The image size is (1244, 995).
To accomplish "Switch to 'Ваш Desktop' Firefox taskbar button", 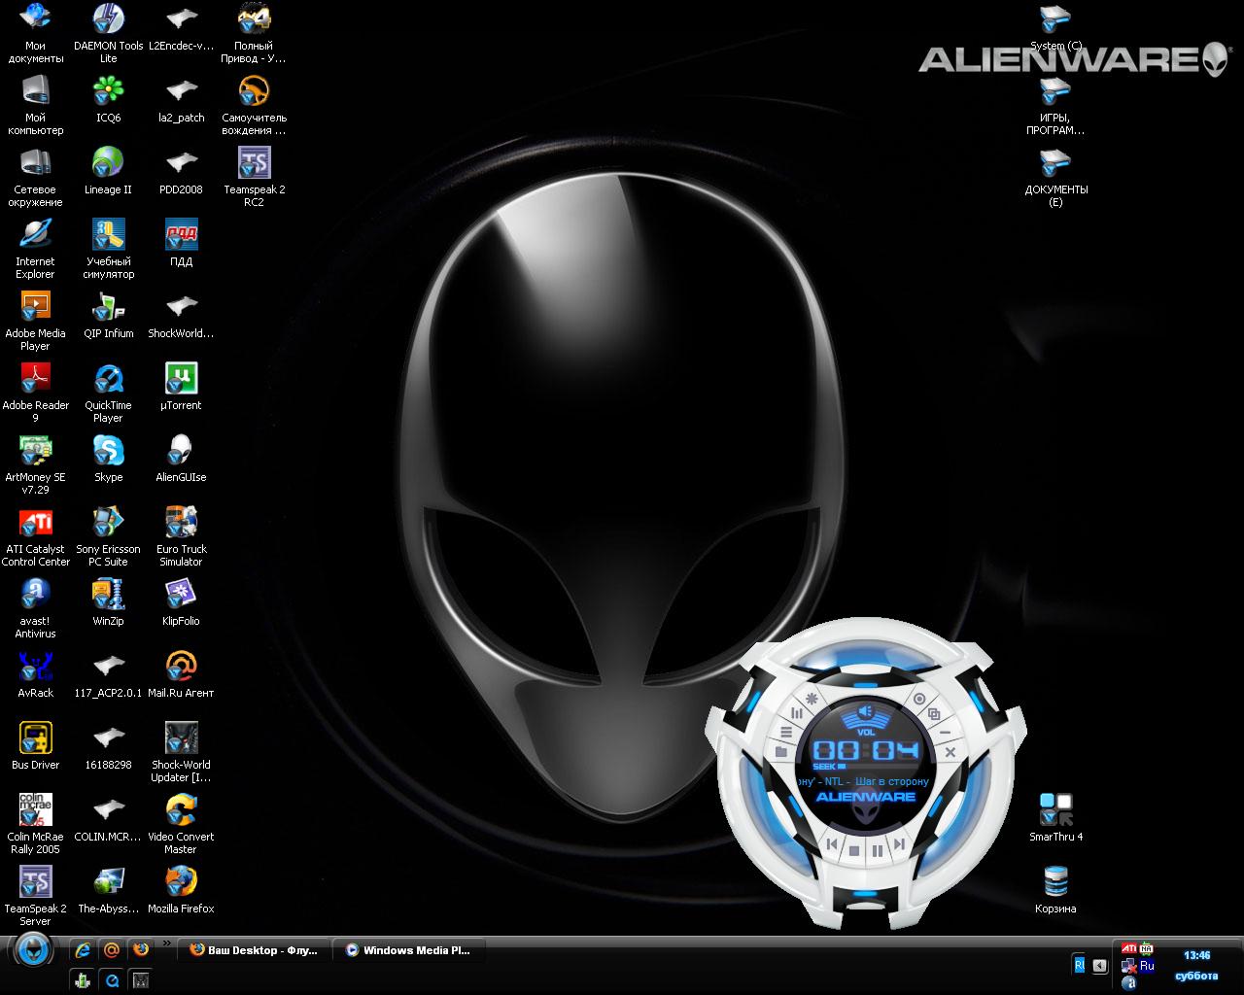I will [253, 950].
